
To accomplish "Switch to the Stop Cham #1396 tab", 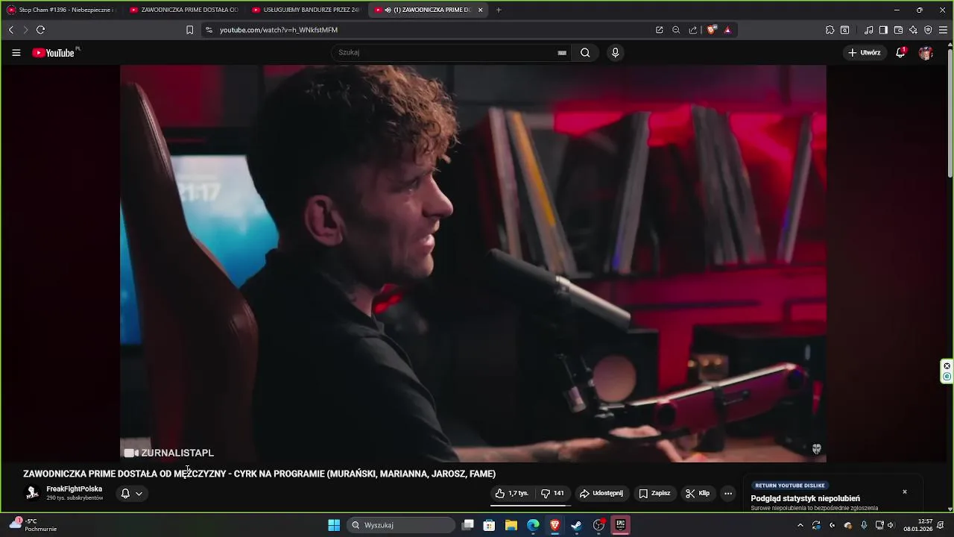I will tap(60, 10).
